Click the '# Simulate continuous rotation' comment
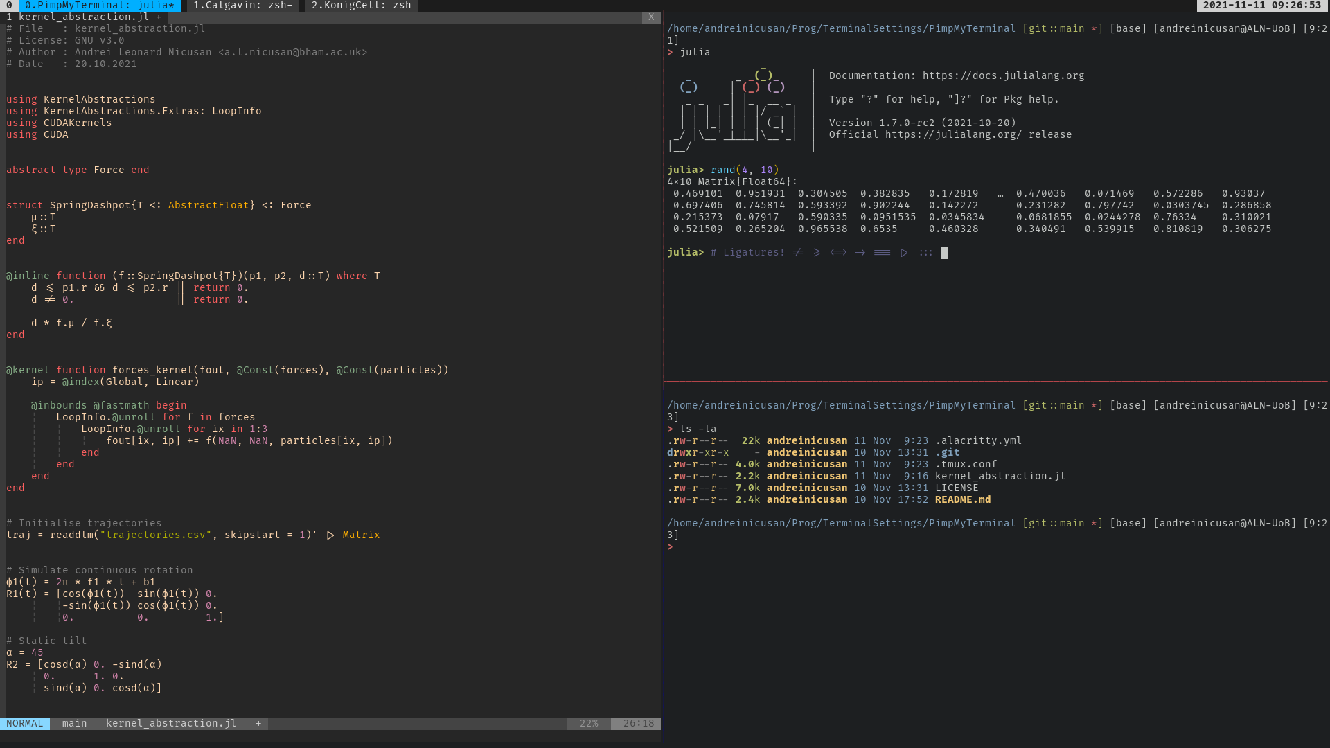This screenshot has width=1330, height=748. 100,571
